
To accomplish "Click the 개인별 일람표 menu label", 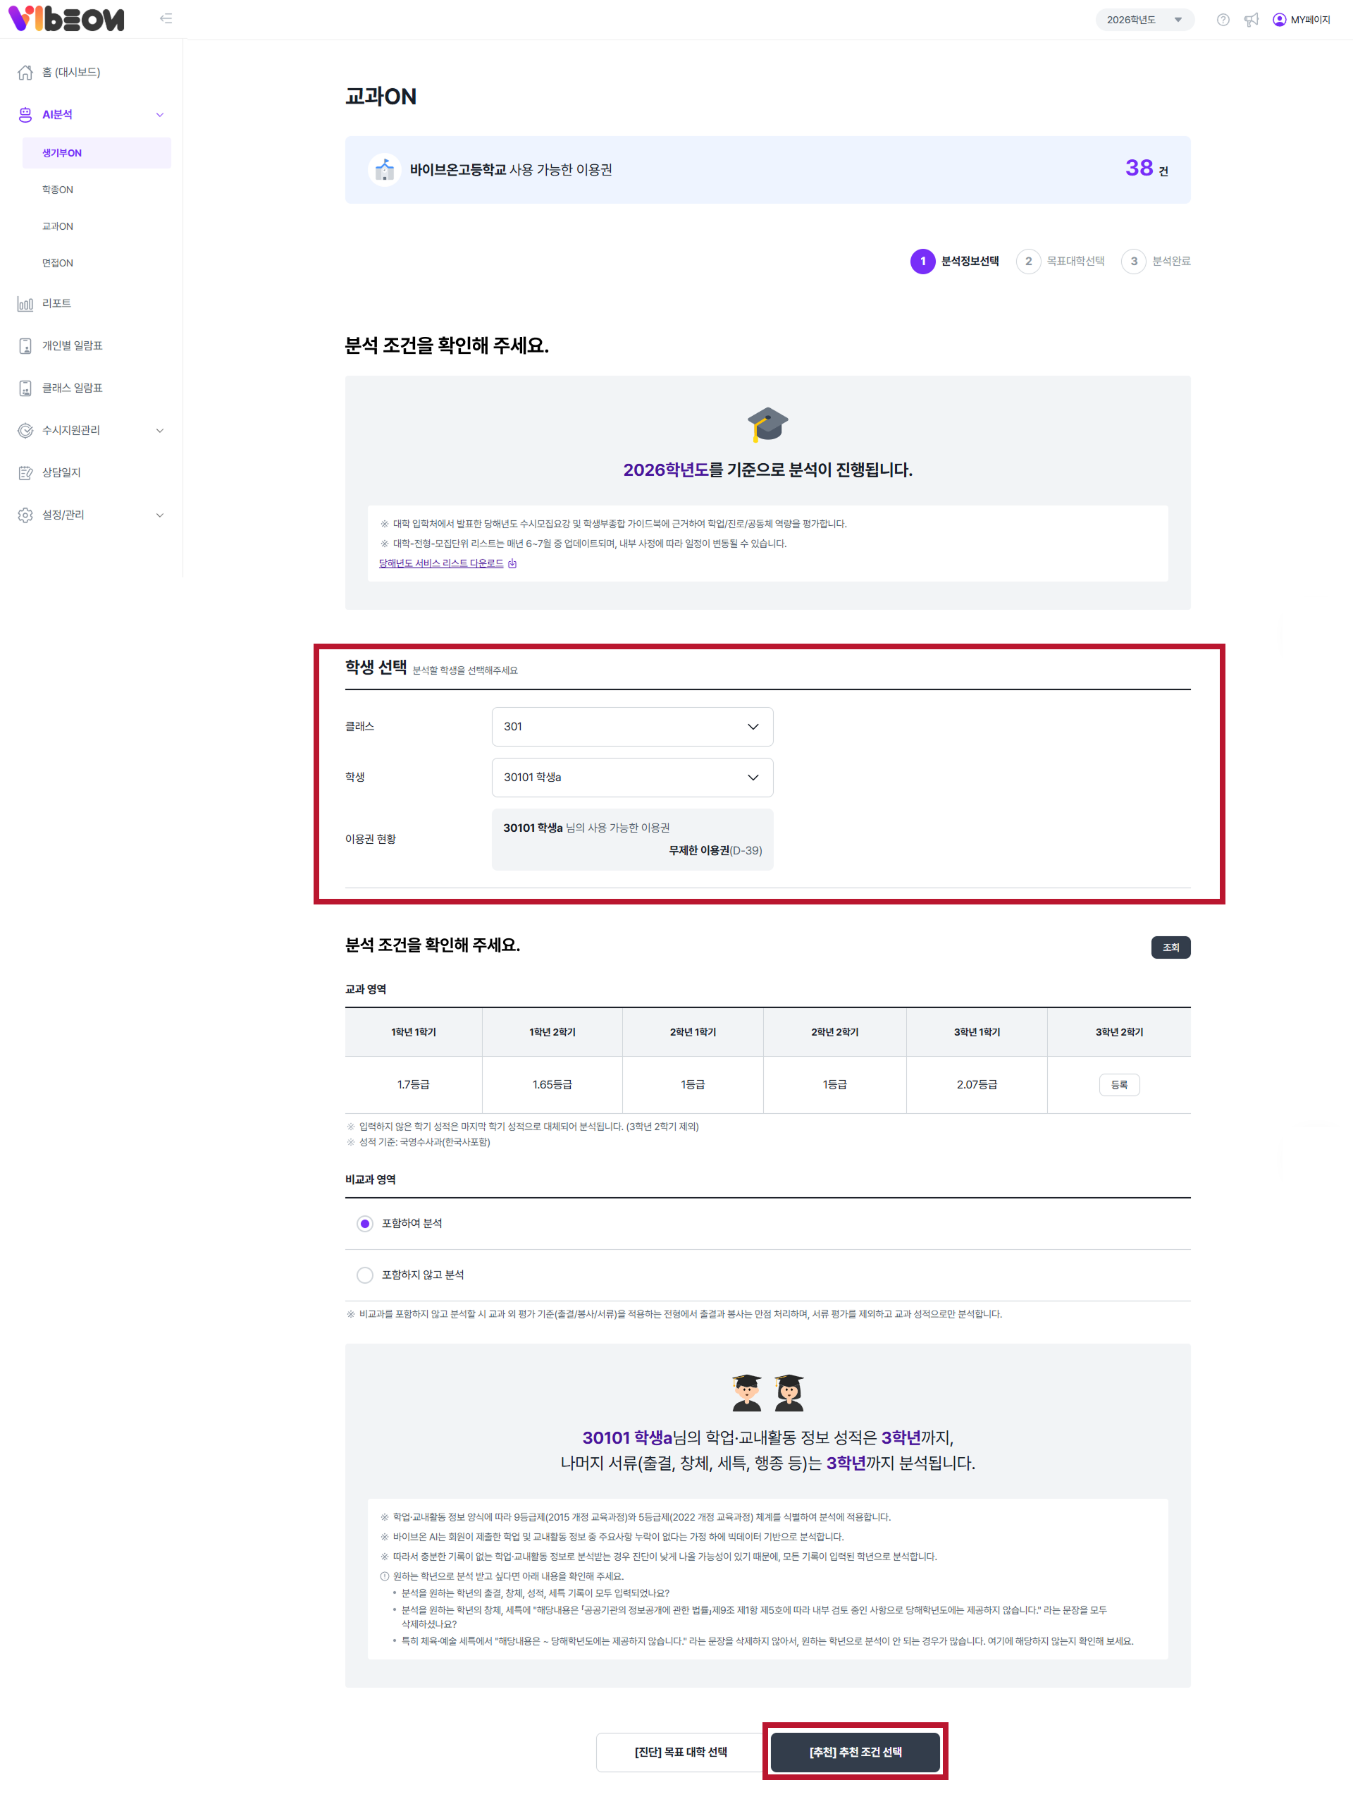I will 73,346.
